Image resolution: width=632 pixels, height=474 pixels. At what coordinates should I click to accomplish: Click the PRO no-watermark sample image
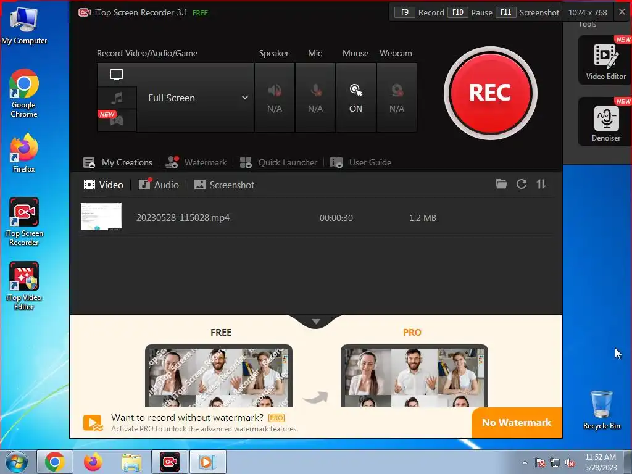(414, 376)
